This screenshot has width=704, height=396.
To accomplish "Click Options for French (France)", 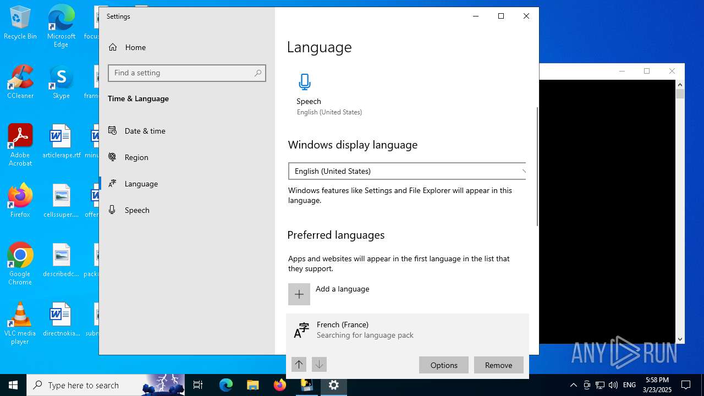I will click(444, 365).
